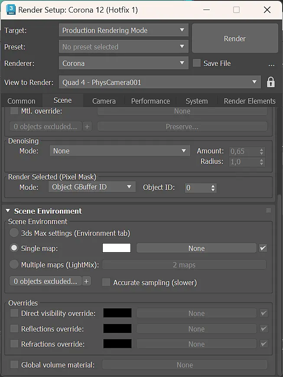Check the Global volume material checkbox
The image size is (283, 377).
coord(14,364)
